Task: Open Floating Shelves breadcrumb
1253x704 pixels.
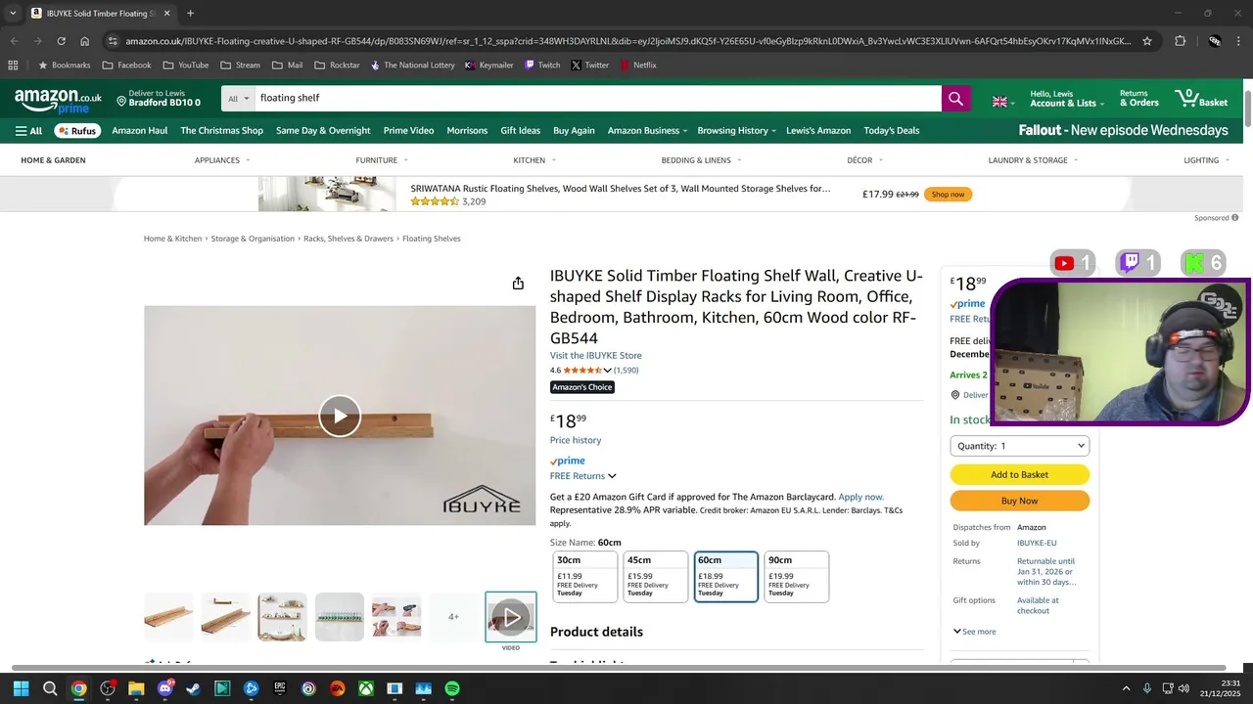Action: tap(431, 239)
